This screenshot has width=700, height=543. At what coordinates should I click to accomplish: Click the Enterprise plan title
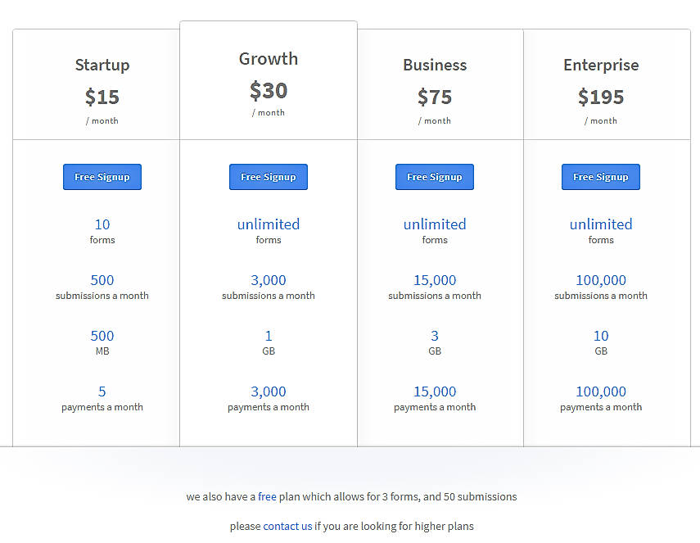(601, 66)
